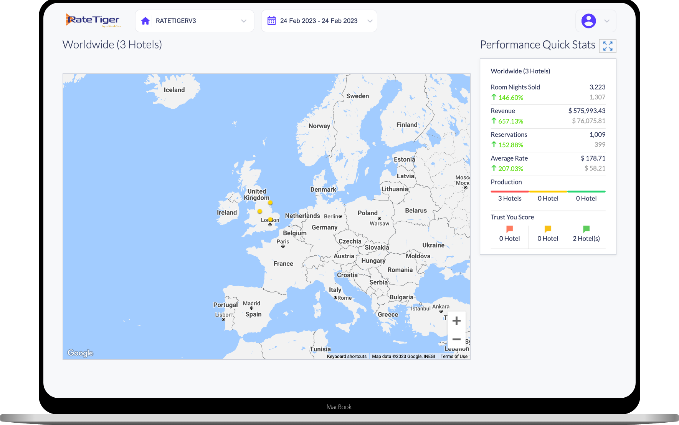Click the RateTiger logo
This screenshot has width=679, height=425.
(93, 20)
